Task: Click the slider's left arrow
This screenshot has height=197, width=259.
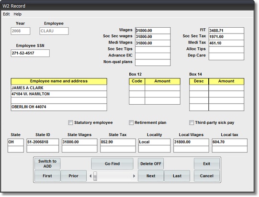Action: pyautogui.click(x=90, y=176)
